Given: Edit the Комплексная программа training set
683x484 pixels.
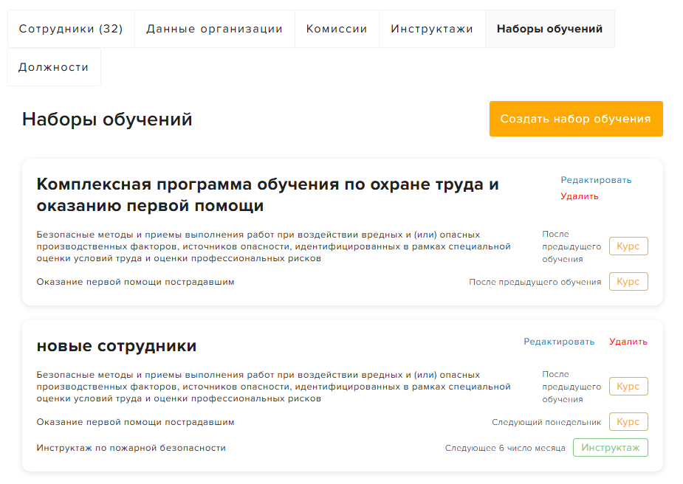Looking at the screenshot, I should [x=596, y=180].
